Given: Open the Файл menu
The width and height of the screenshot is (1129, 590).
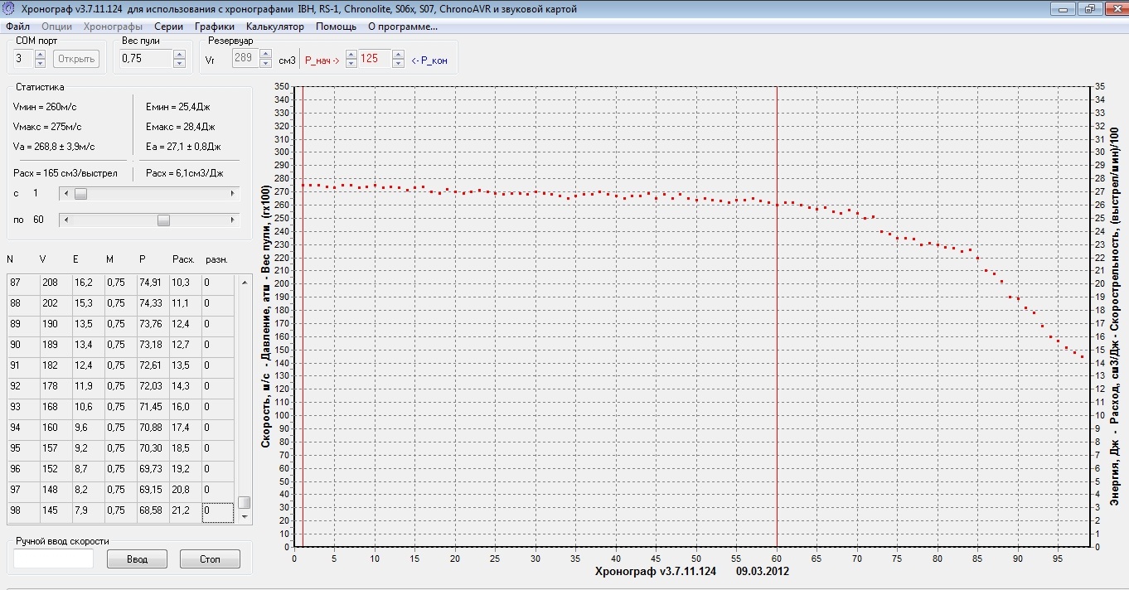Looking at the screenshot, I should click(x=17, y=27).
